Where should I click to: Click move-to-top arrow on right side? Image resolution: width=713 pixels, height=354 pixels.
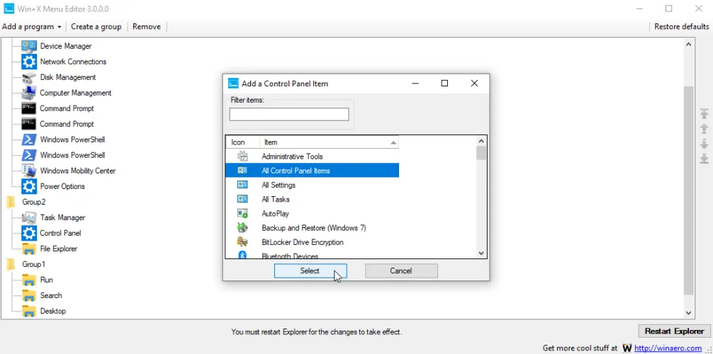(x=704, y=114)
